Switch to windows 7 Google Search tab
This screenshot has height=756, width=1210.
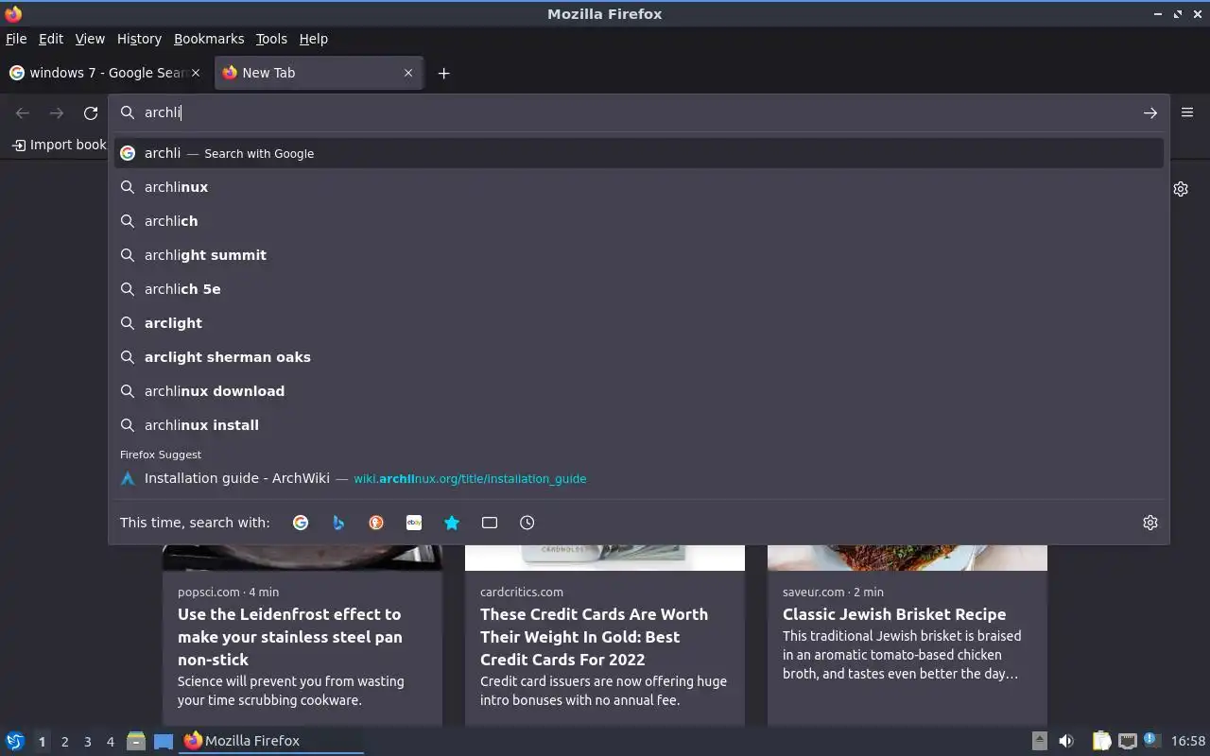(x=104, y=73)
